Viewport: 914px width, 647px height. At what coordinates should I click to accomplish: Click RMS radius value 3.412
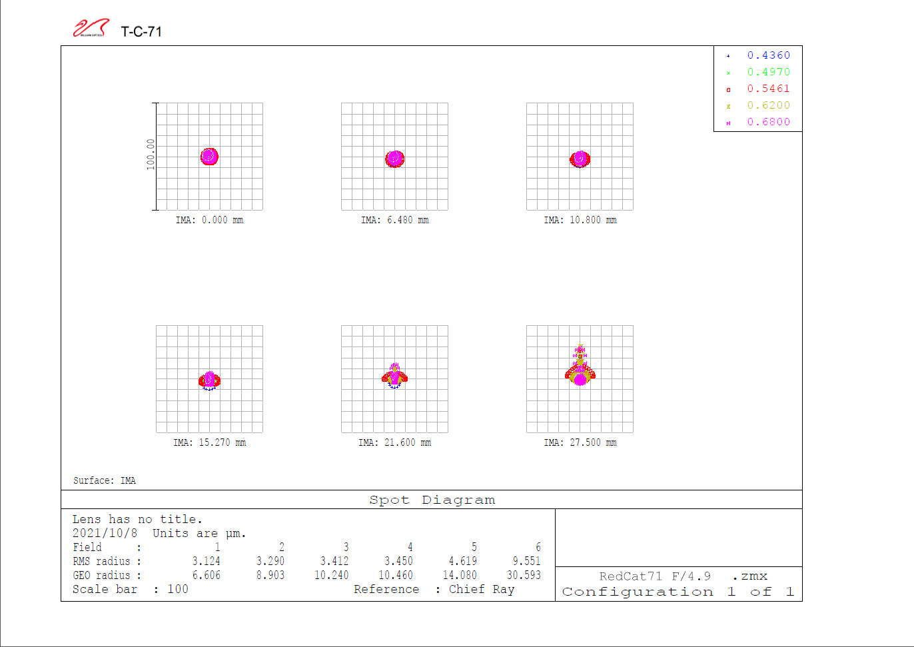(334, 561)
